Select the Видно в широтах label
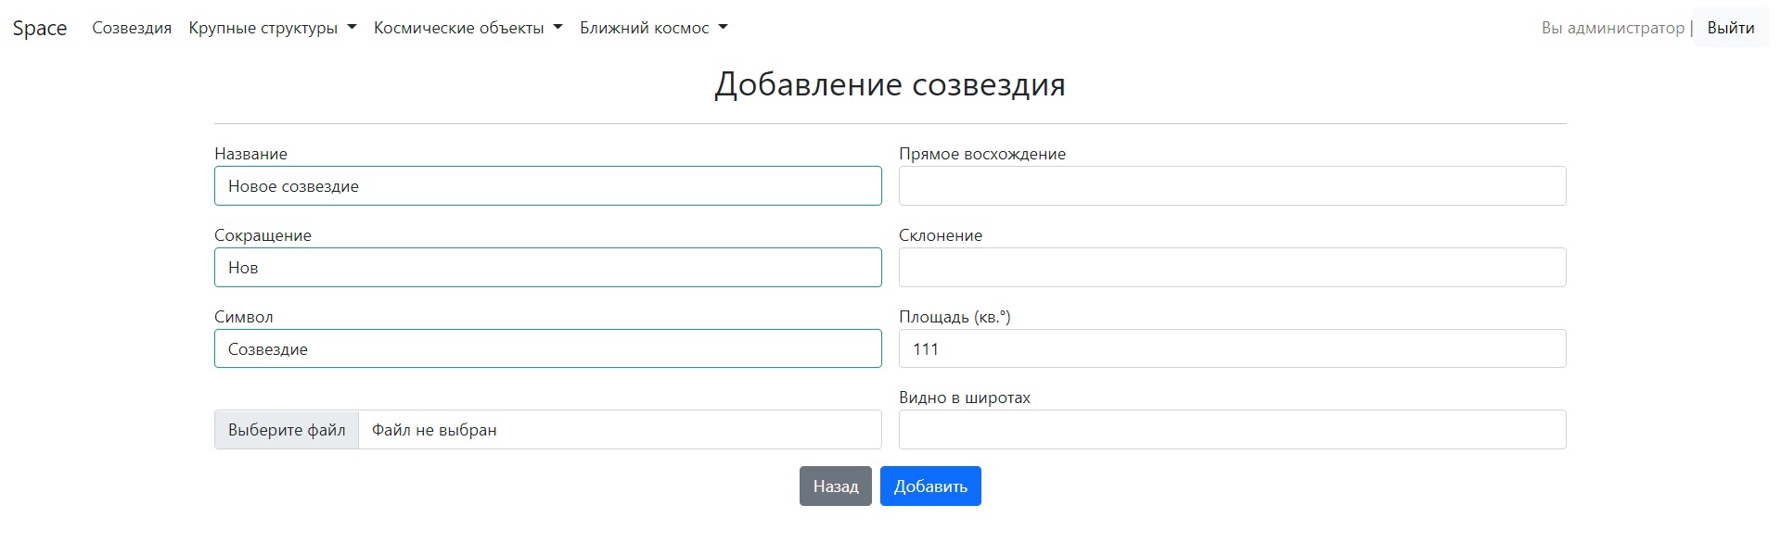Image resolution: width=1781 pixels, height=543 pixels. 965,398
